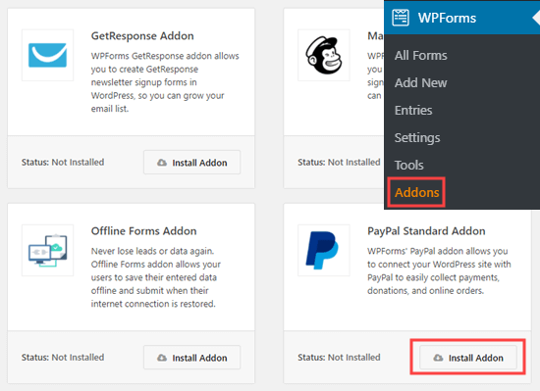Click the Mailchimp monkey logo

pos(324,55)
